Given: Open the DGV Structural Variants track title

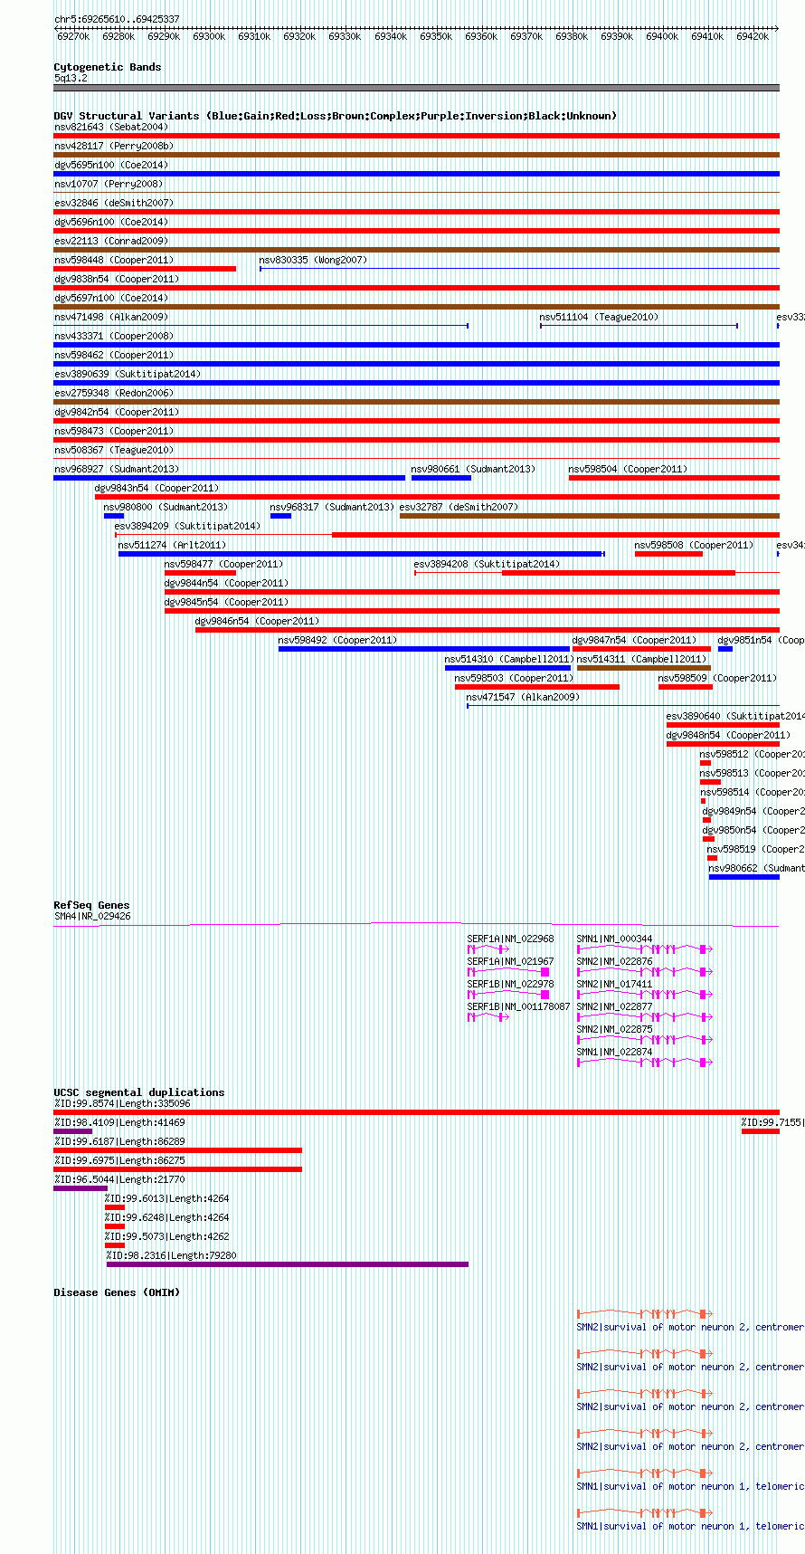Looking at the screenshot, I should coord(336,116).
